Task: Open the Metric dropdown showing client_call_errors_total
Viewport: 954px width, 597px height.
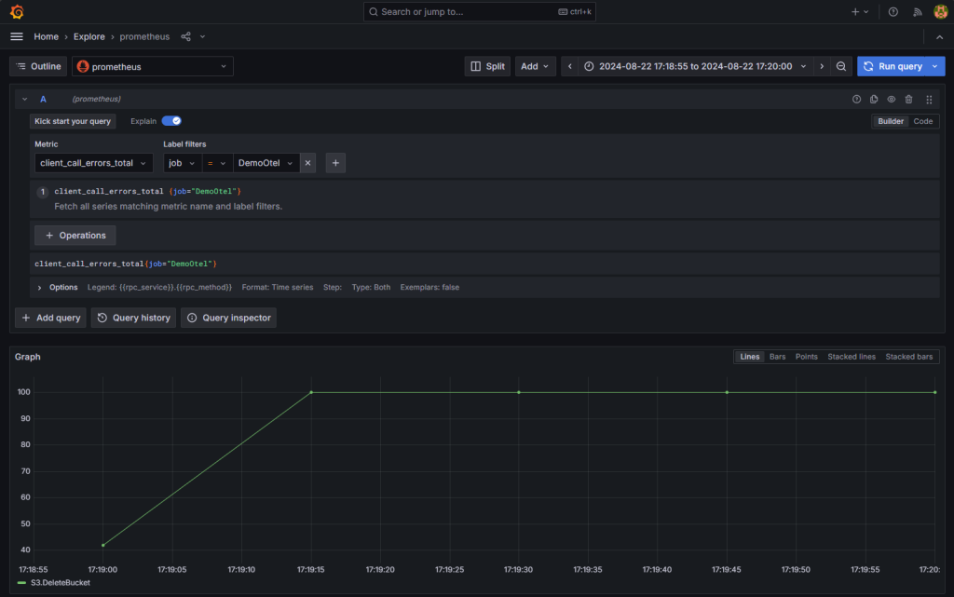Action: (x=92, y=162)
